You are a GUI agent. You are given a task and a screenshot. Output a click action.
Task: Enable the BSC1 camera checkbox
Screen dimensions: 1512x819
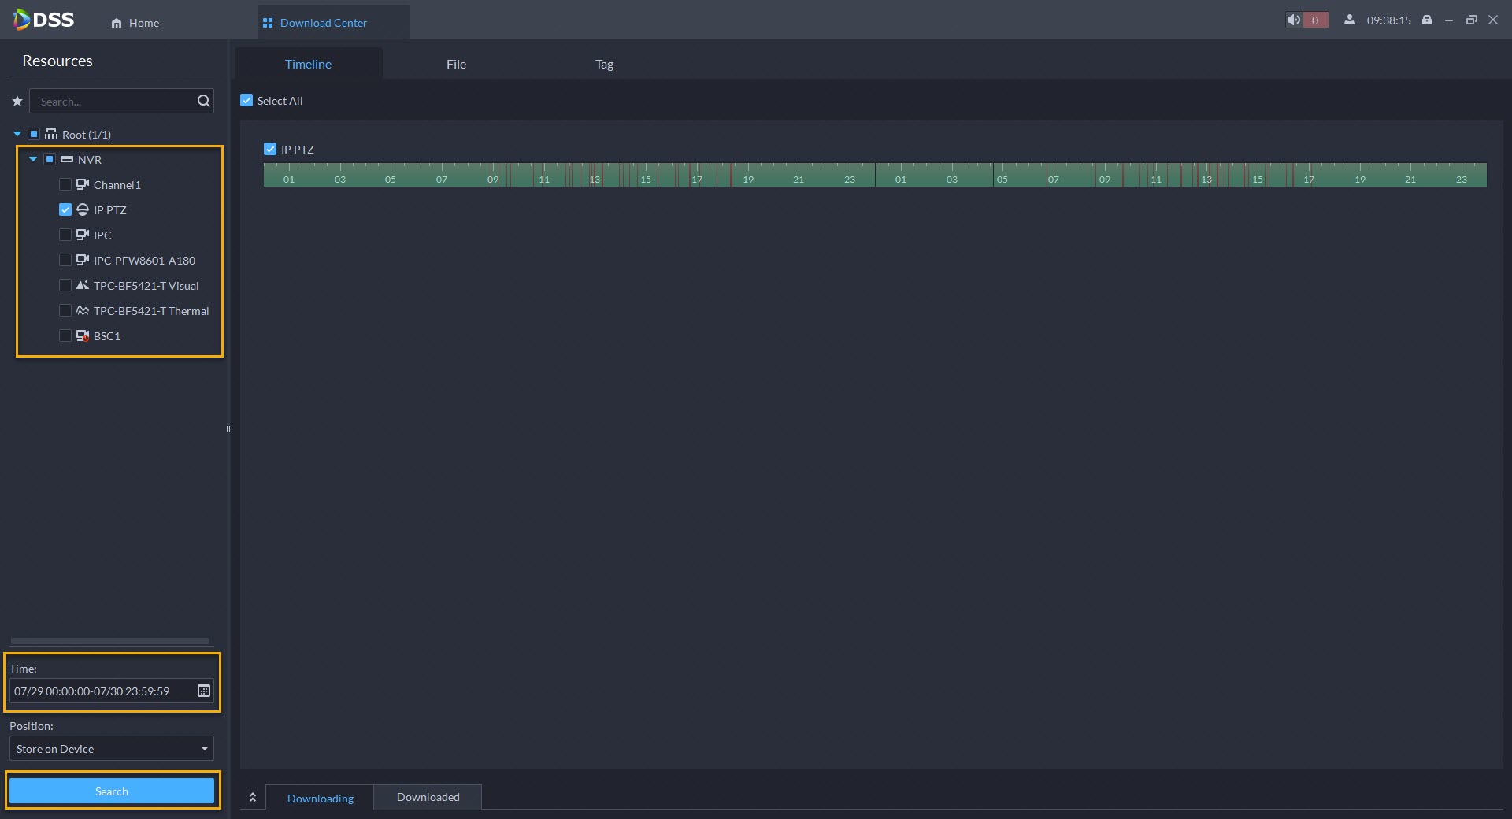point(65,335)
